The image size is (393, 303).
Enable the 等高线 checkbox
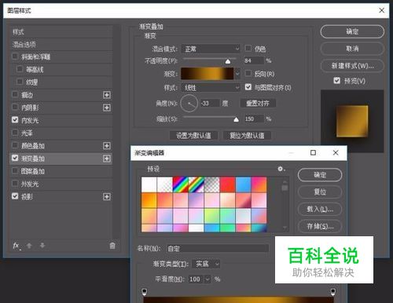point(20,69)
